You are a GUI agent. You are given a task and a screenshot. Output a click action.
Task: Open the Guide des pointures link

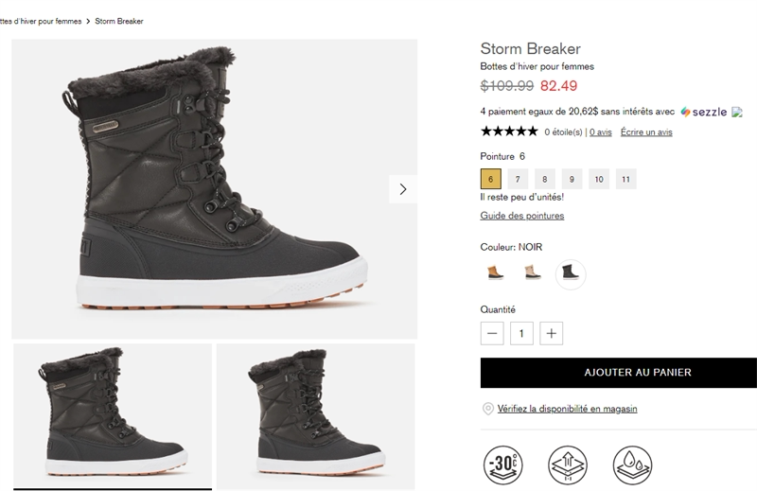[522, 216]
